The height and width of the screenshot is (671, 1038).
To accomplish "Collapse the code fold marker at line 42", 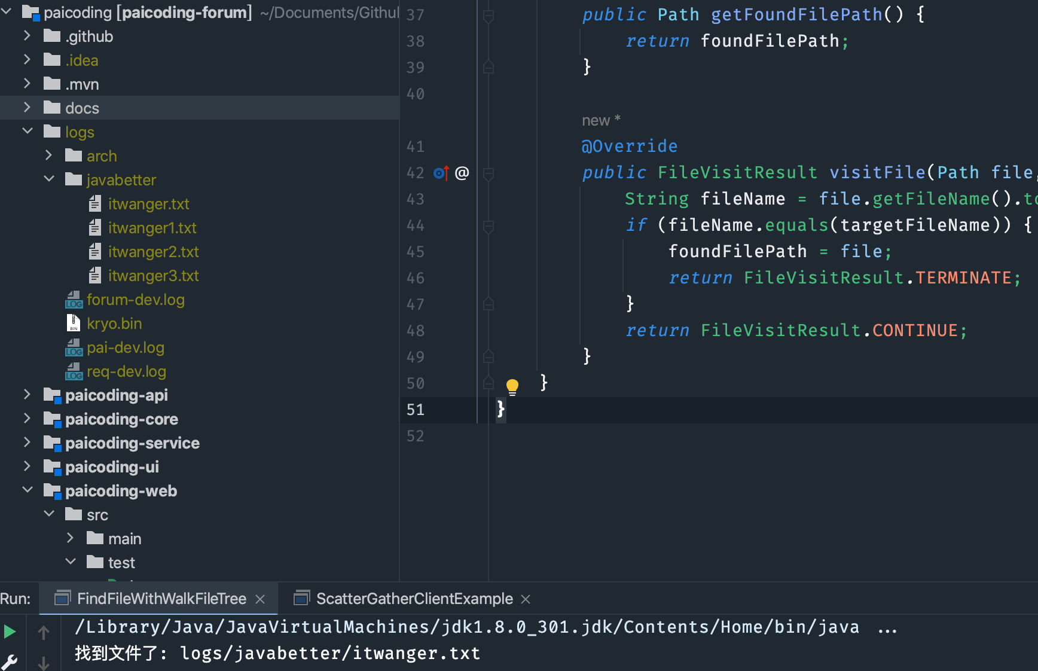I will [x=489, y=173].
